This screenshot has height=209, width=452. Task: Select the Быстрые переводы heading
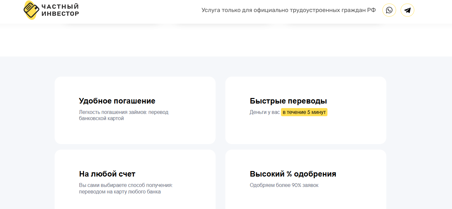288,101
